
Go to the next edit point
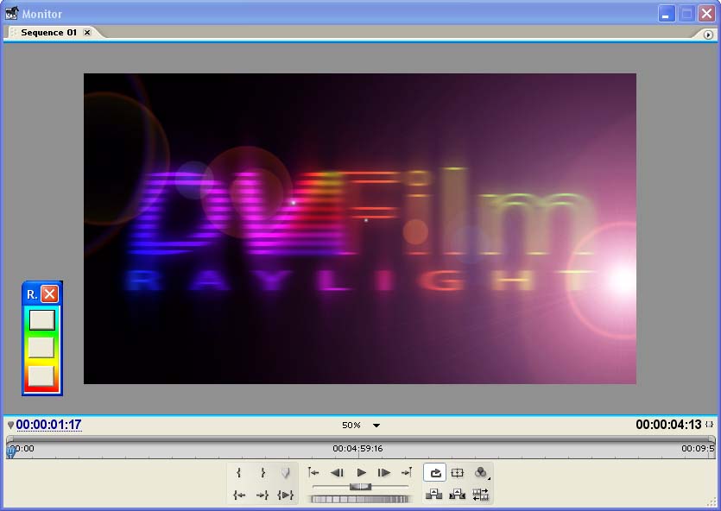click(x=407, y=472)
